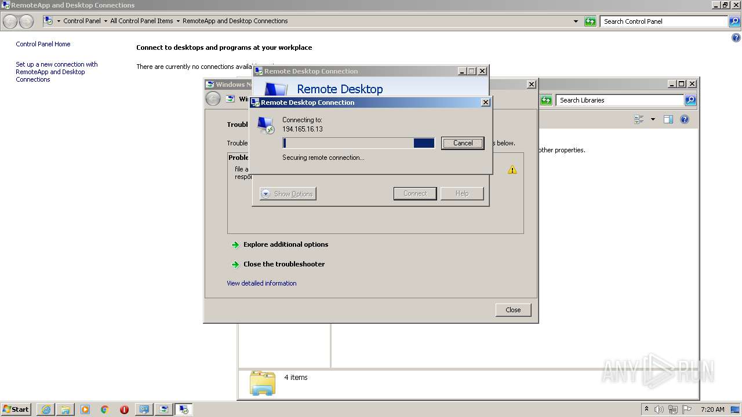Open Control Panel Home link
Screen dimensions: 742x417
coord(43,44)
